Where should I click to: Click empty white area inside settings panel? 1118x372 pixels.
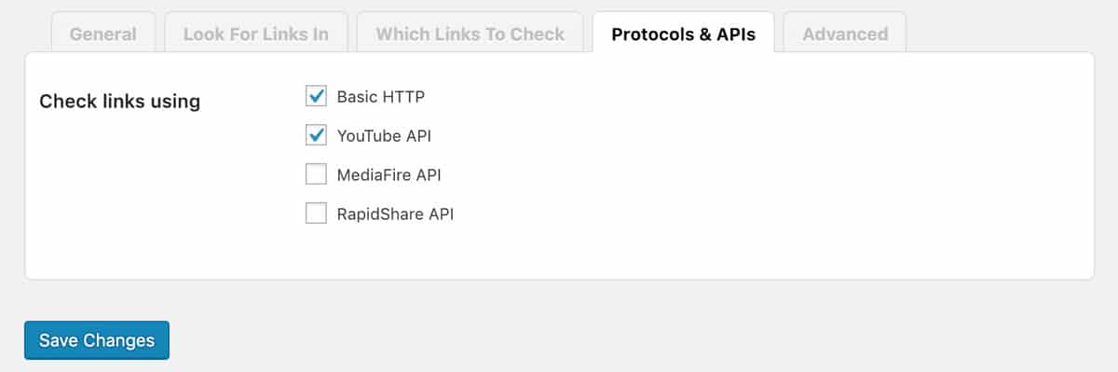click(x=745, y=177)
